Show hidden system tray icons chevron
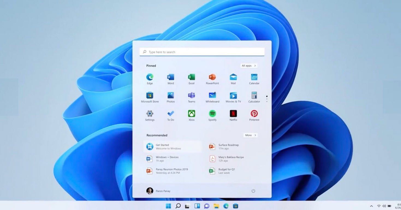 (x=371, y=206)
